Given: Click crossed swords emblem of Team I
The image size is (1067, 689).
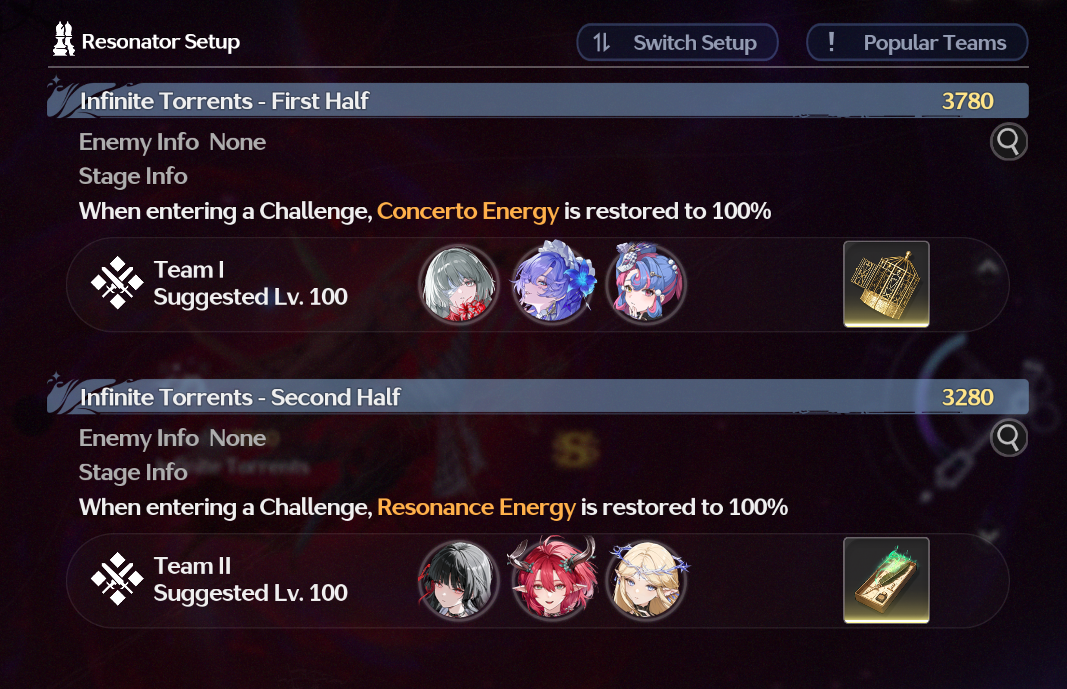Looking at the screenshot, I should [117, 283].
